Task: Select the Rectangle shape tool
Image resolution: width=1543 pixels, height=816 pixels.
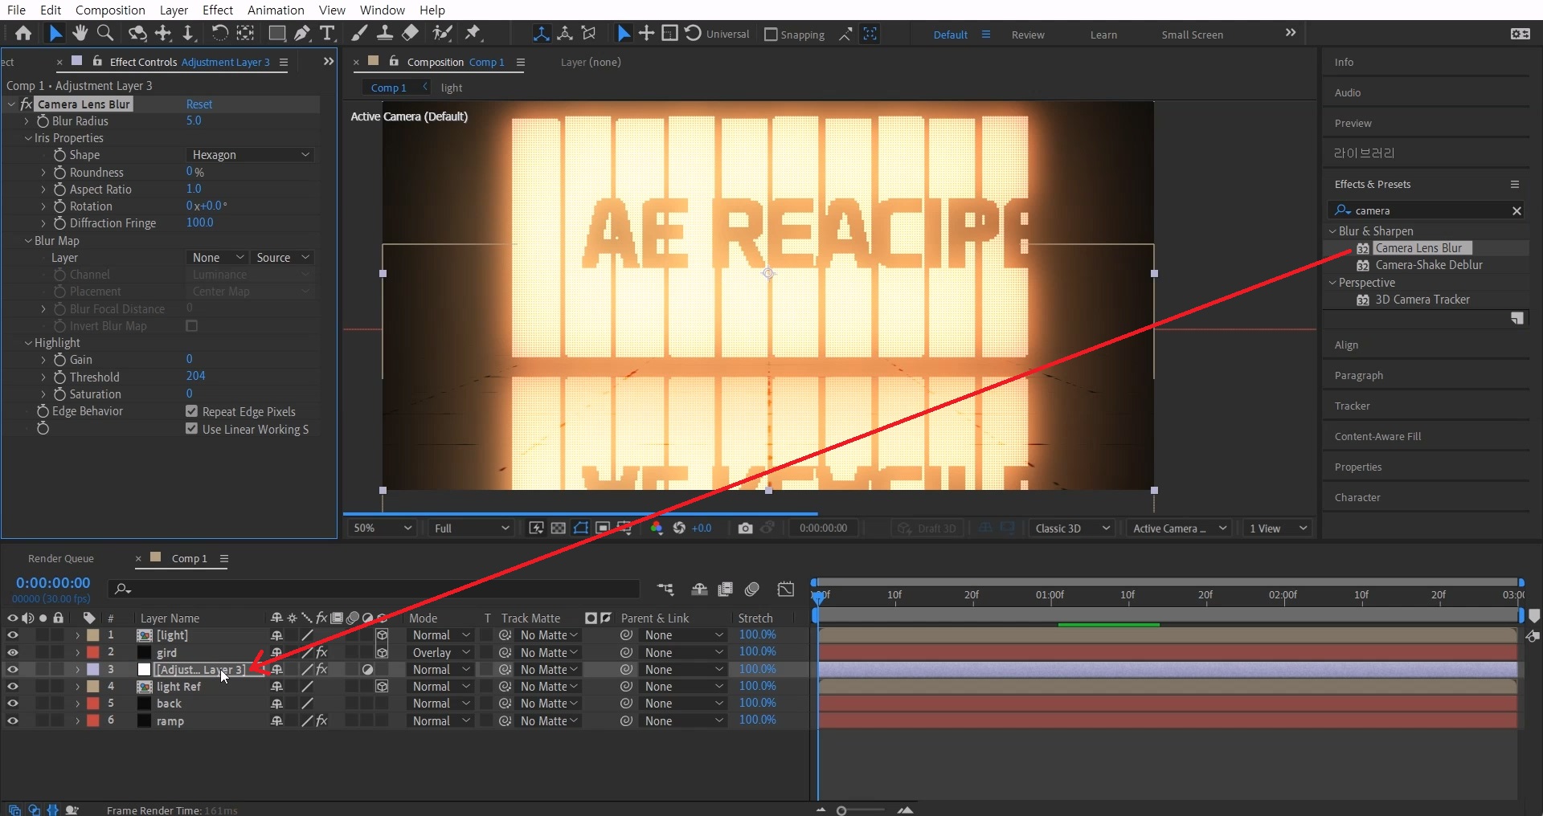Action: [277, 33]
